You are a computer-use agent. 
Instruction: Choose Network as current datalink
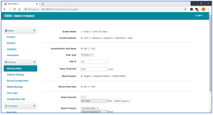pos(90,38)
